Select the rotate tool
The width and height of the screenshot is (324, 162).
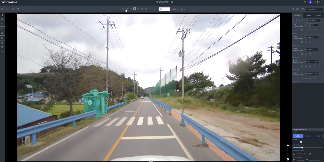[x=2, y=24]
